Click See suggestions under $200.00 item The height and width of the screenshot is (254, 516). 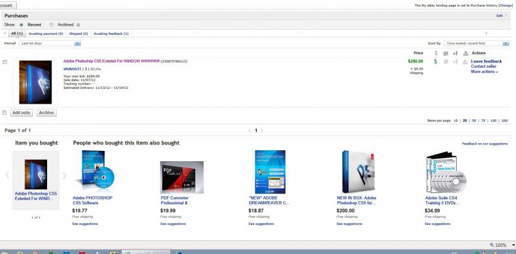click(x=349, y=224)
